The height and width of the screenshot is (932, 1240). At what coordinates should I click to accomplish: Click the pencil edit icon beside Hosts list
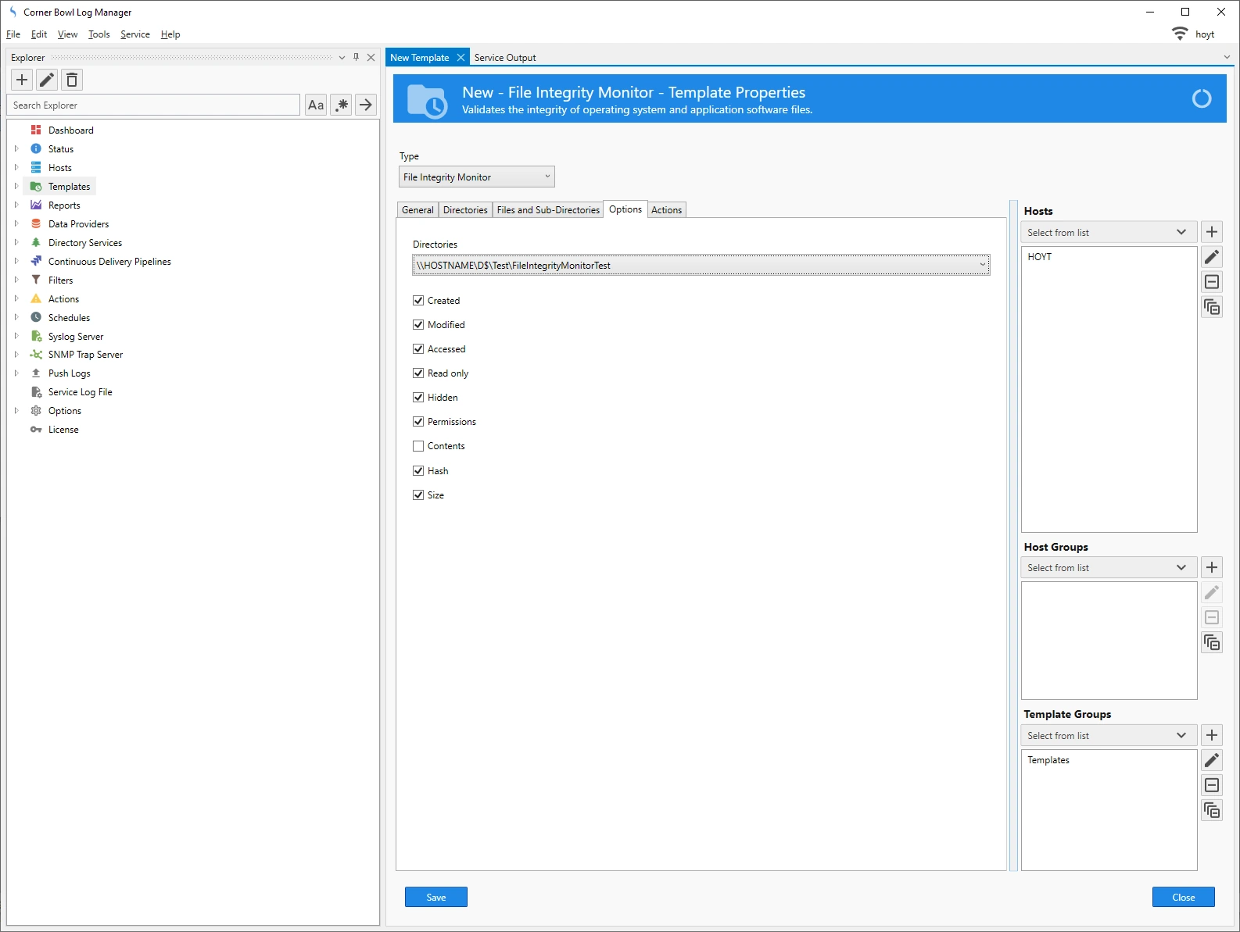pos(1212,257)
